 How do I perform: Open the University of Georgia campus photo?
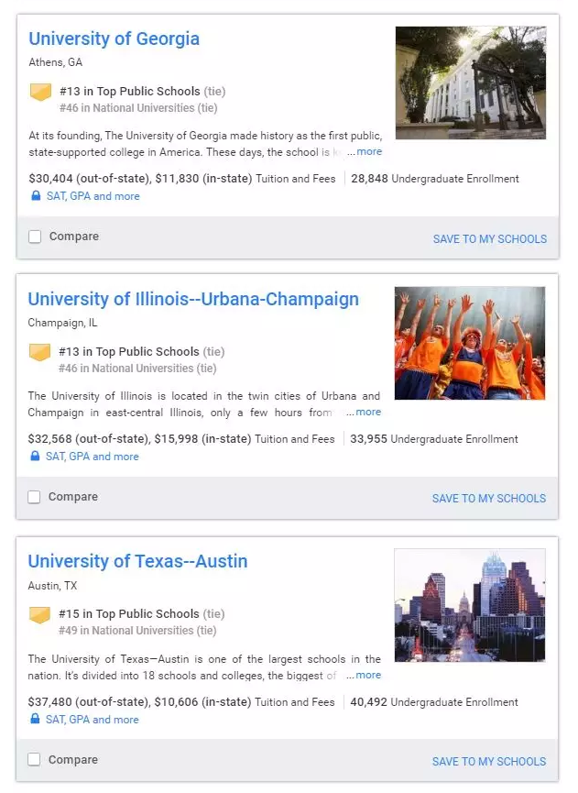(x=471, y=83)
